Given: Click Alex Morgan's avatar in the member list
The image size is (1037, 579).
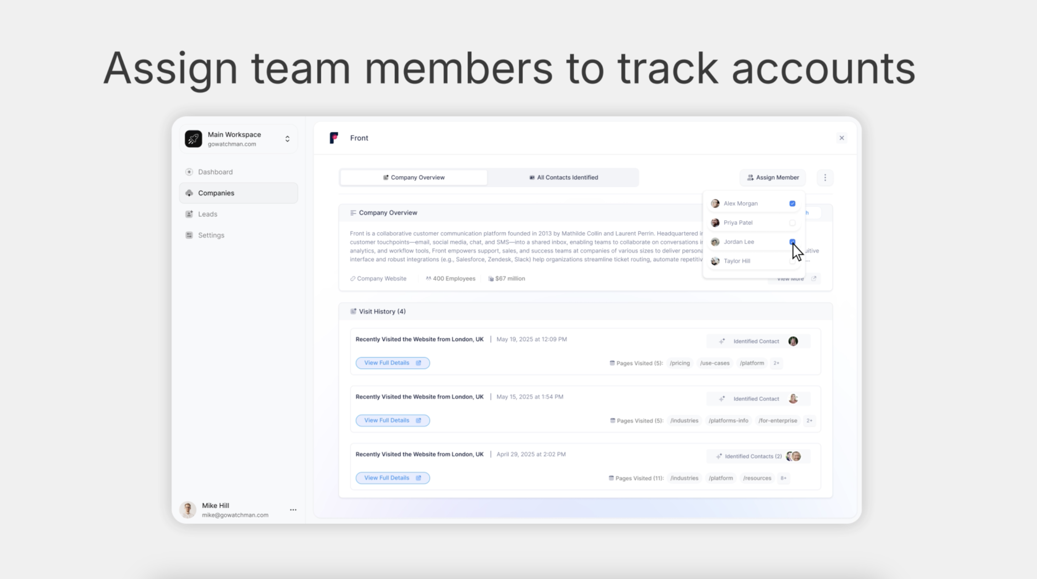Looking at the screenshot, I should pyautogui.click(x=715, y=203).
